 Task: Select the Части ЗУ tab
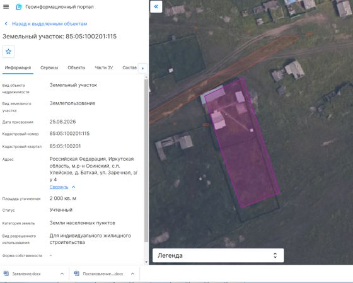tap(104, 67)
